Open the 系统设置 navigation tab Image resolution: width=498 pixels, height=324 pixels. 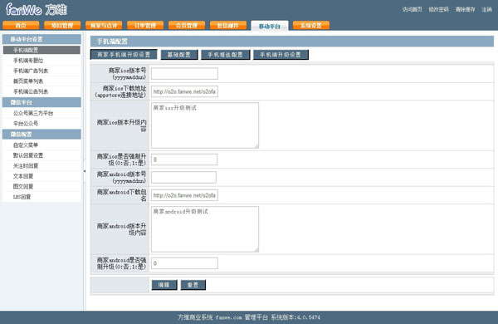pyautogui.click(x=311, y=26)
